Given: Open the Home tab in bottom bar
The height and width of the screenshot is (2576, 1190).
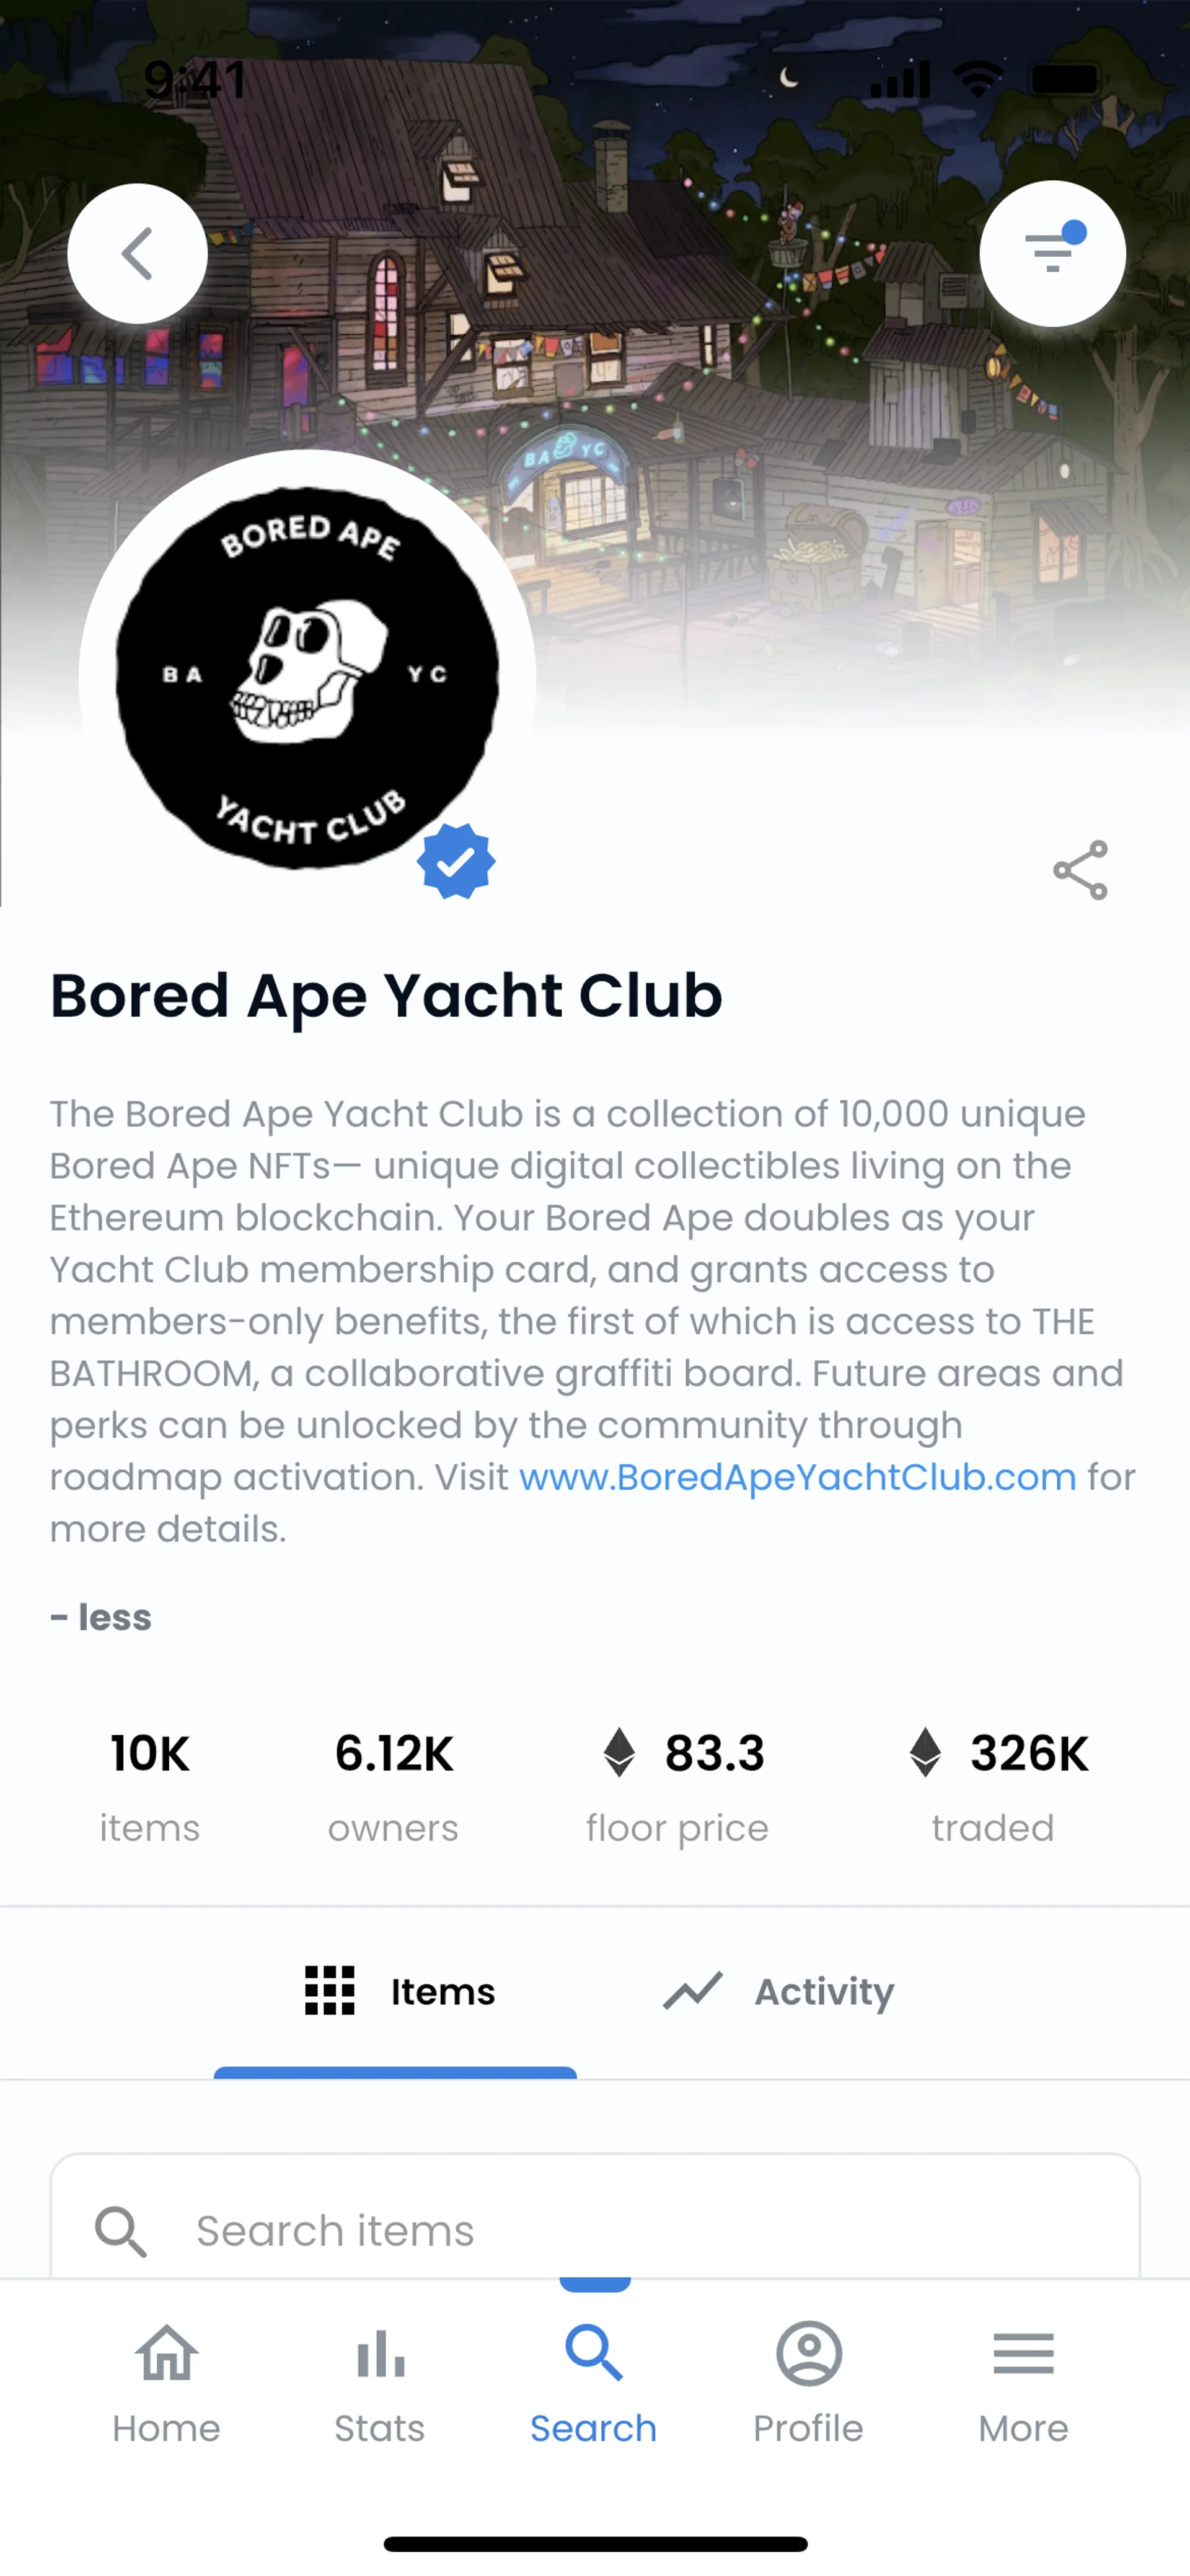Looking at the screenshot, I should [x=166, y=2384].
